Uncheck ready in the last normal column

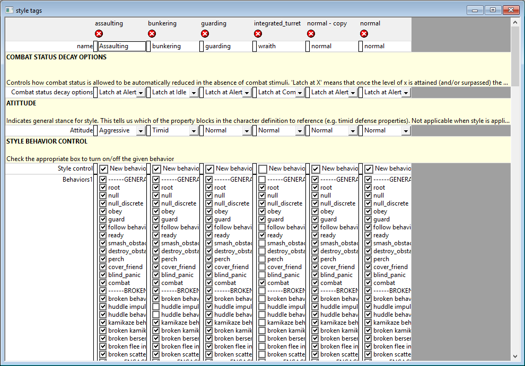tap(368, 235)
